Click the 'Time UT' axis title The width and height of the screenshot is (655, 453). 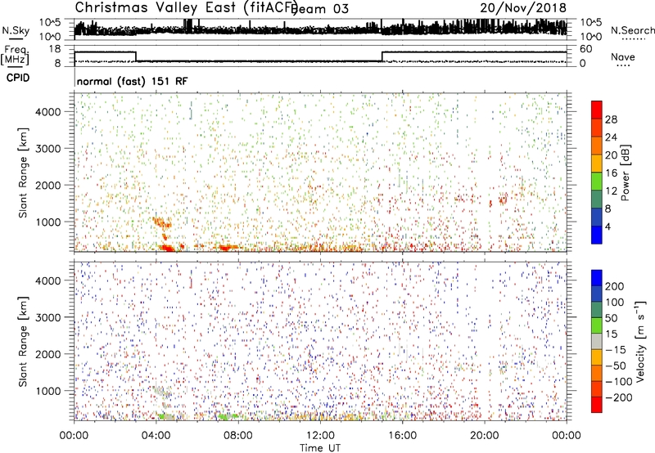tap(320, 448)
